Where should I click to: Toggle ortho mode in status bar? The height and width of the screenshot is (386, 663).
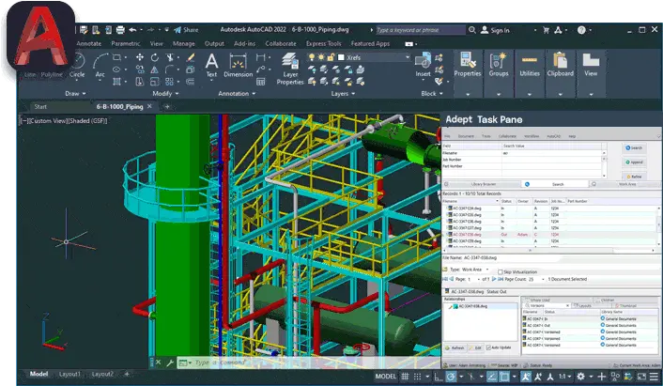(439, 377)
